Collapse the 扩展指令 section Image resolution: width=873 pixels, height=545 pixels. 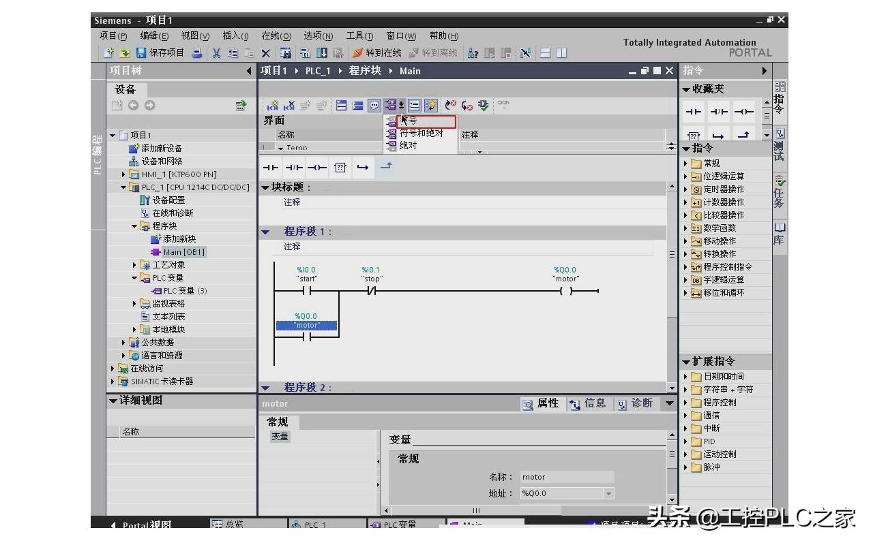[x=687, y=362]
